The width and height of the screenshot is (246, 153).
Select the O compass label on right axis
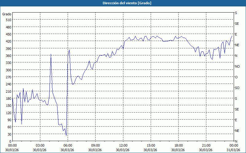(236, 77)
